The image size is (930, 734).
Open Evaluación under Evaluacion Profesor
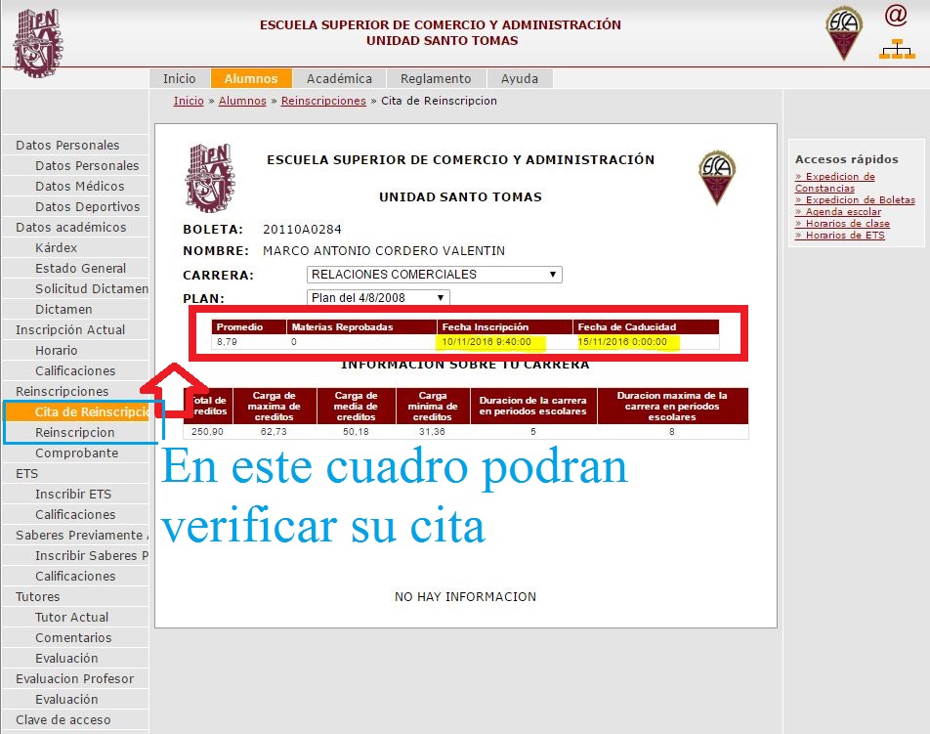click(x=74, y=700)
